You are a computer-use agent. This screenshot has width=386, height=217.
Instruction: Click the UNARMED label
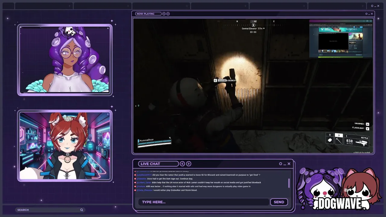(359, 124)
